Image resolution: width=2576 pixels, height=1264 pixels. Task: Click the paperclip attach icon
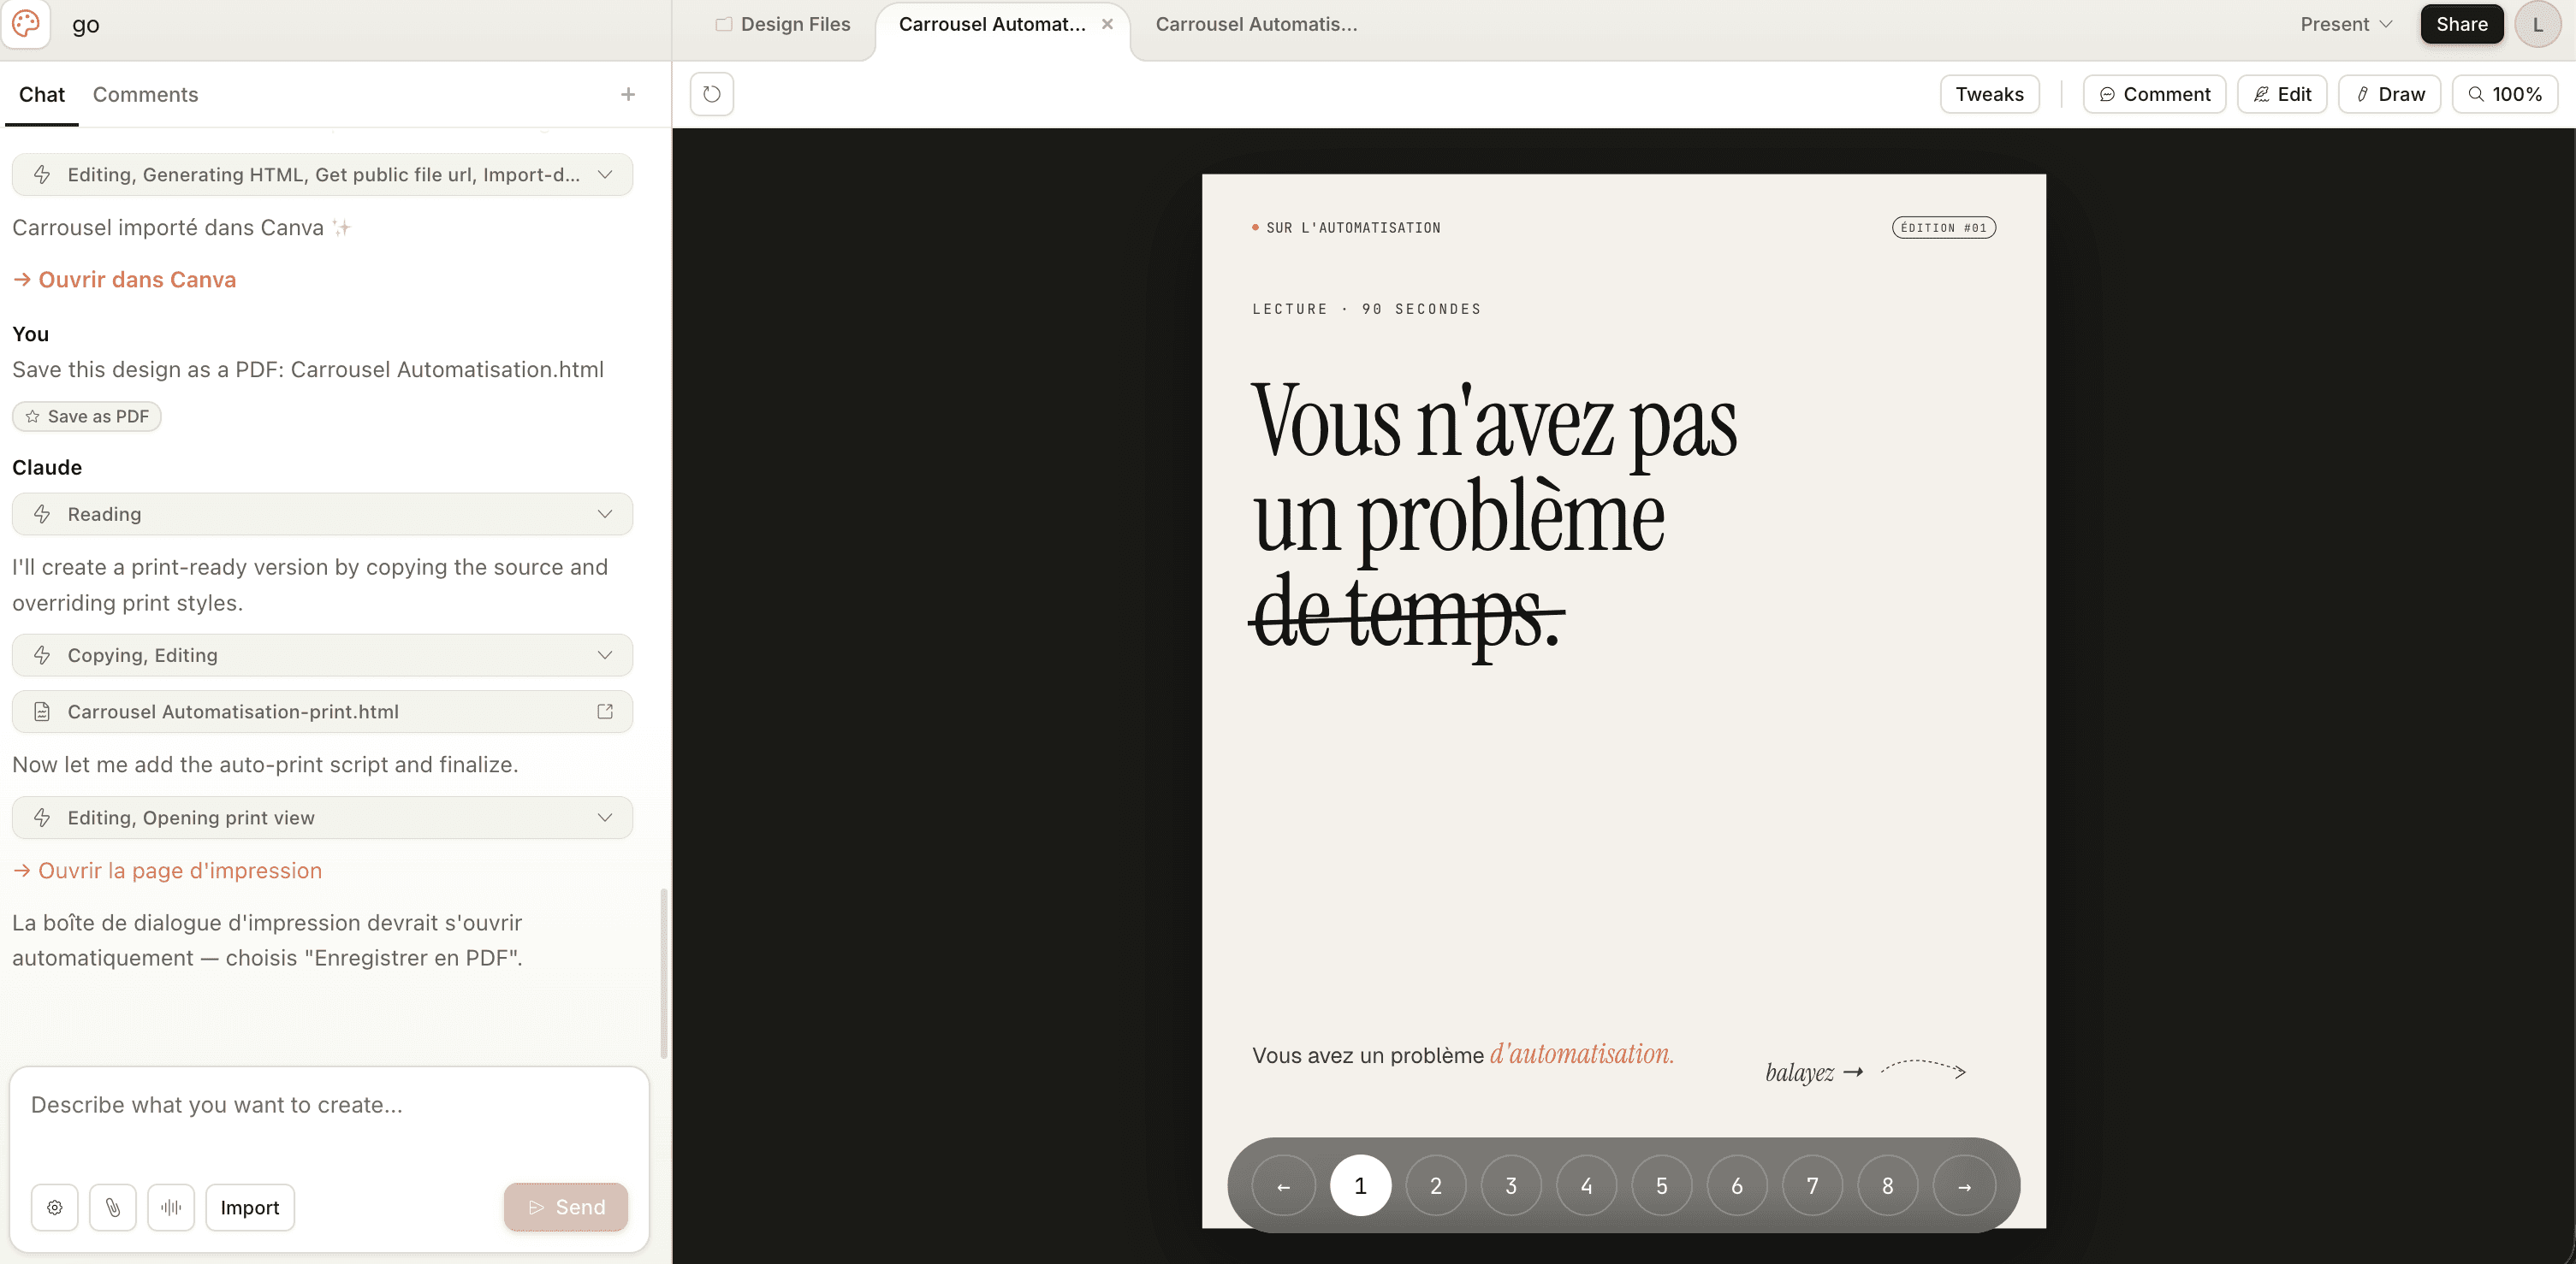(x=113, y=1207)
